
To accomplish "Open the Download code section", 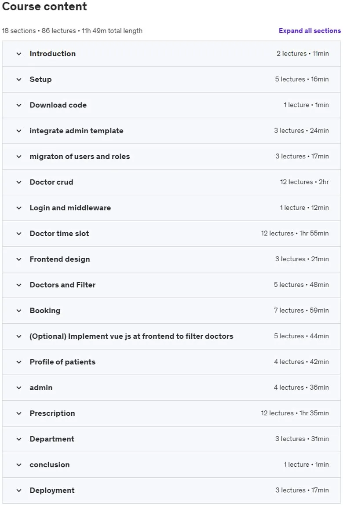I will (171, 105).
